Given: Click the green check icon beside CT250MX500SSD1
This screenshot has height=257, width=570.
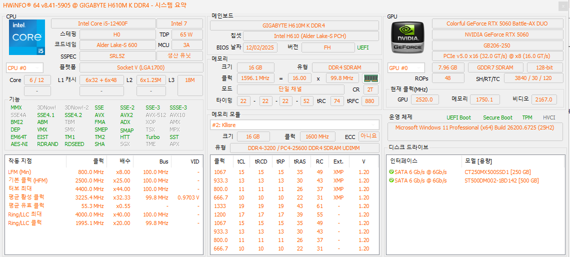Looking at the screenshot, I should point(391,172).
